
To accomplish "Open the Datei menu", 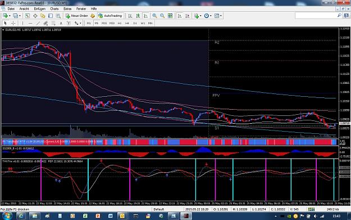I will (x=11, y=9).
